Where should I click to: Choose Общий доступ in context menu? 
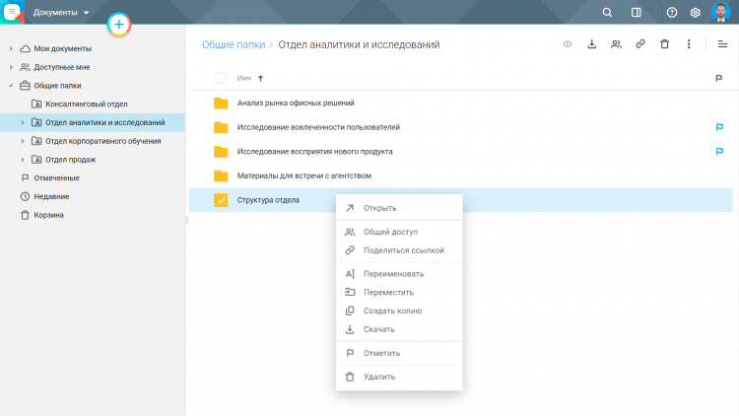point(399,232)
